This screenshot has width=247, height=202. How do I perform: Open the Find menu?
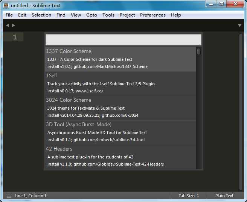[x=61, y=15]
